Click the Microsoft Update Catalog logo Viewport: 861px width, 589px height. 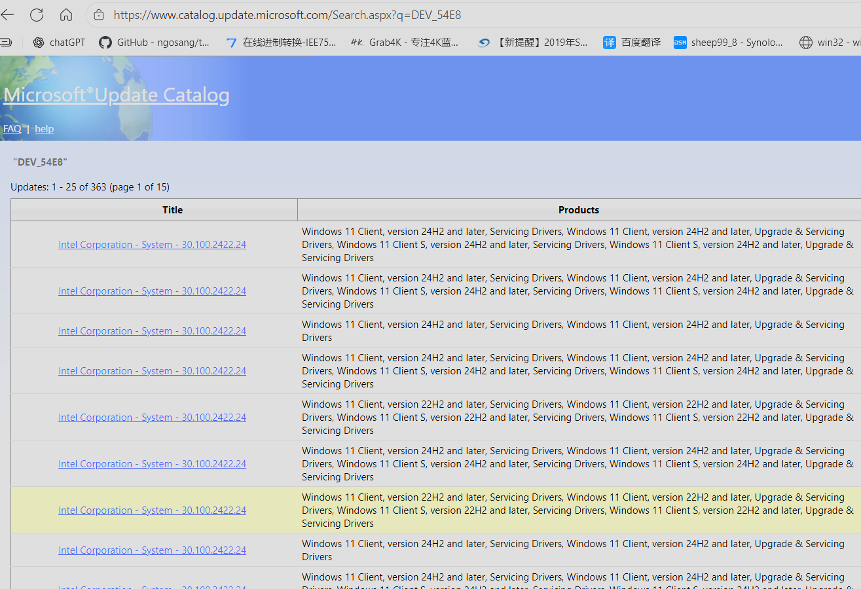point(116,95)
